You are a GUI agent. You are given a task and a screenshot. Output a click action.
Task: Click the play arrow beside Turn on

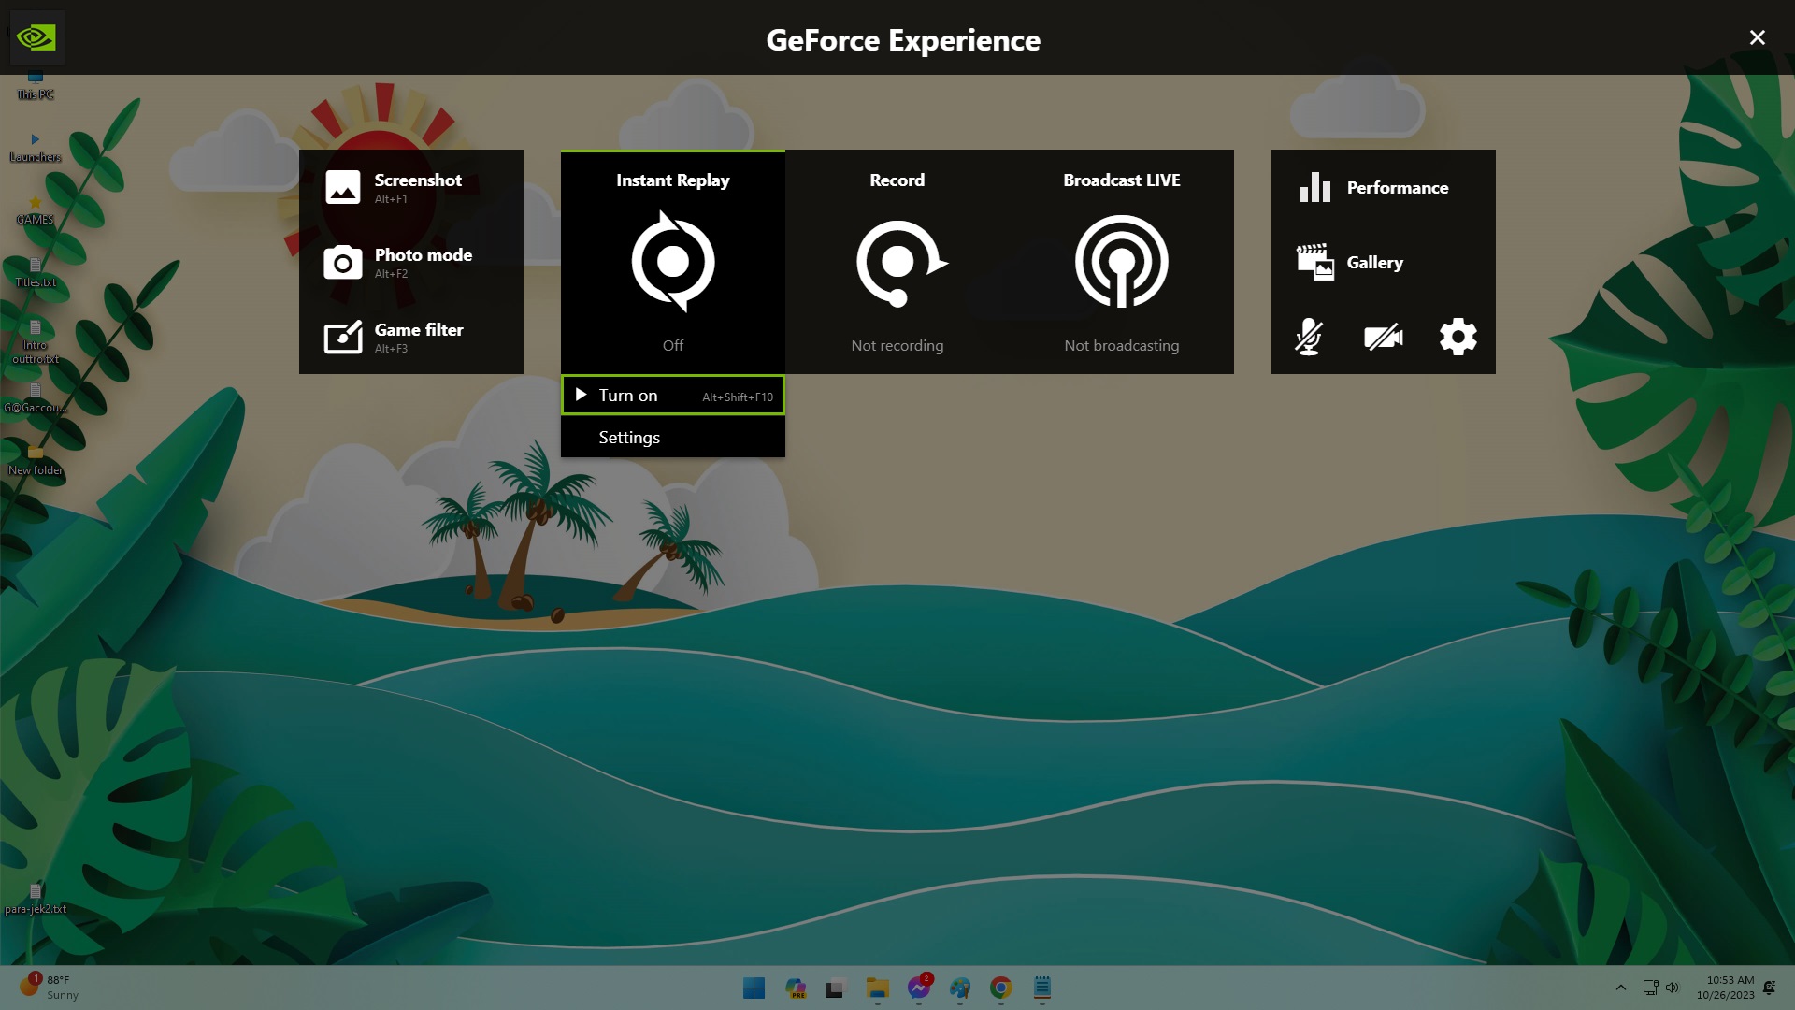coord(581,395)
